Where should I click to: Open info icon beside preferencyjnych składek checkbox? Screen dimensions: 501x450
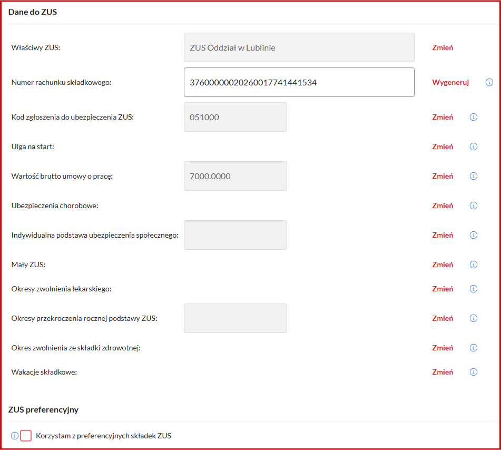pos(15,436)
